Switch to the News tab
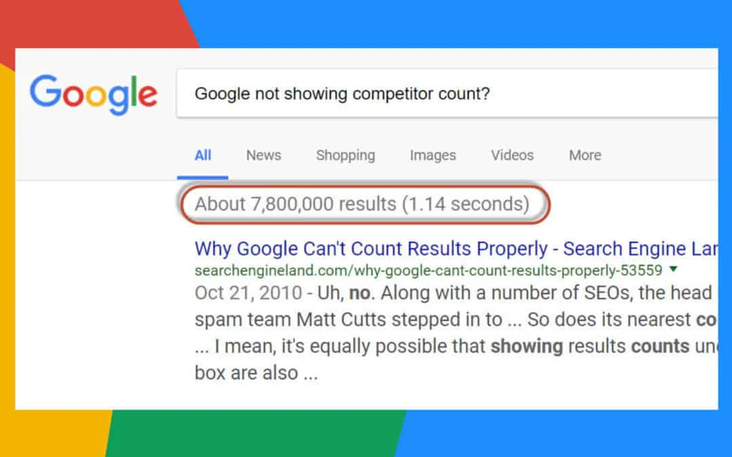The width and height of the screenshot is (732, 457). tap(263, 155)
